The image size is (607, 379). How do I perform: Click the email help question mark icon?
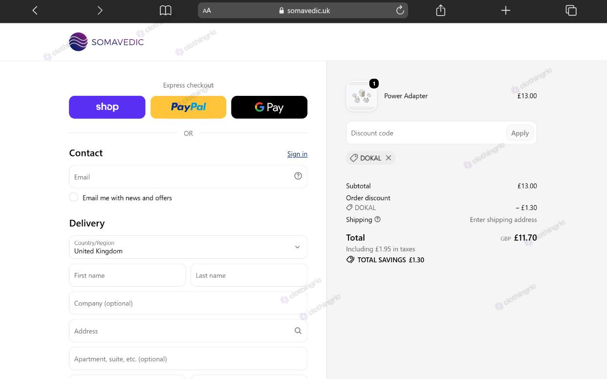tap(298, 176)
